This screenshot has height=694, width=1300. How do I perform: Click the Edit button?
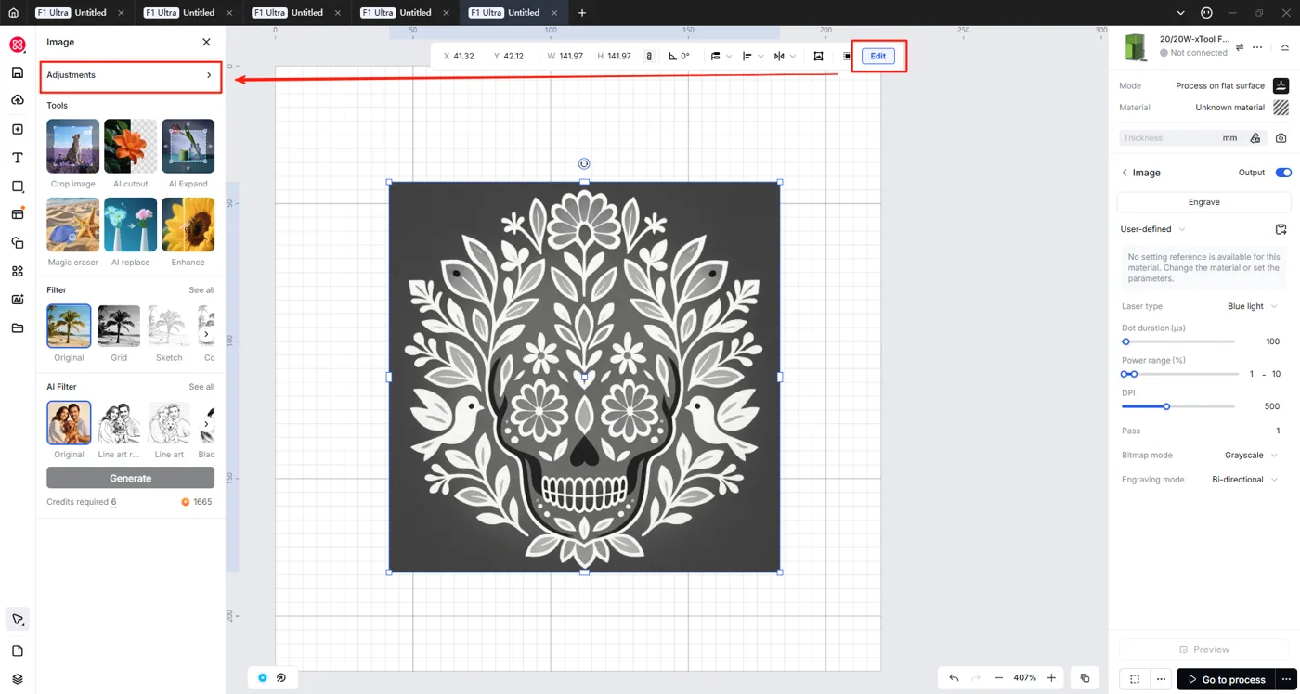coord(877,56)
